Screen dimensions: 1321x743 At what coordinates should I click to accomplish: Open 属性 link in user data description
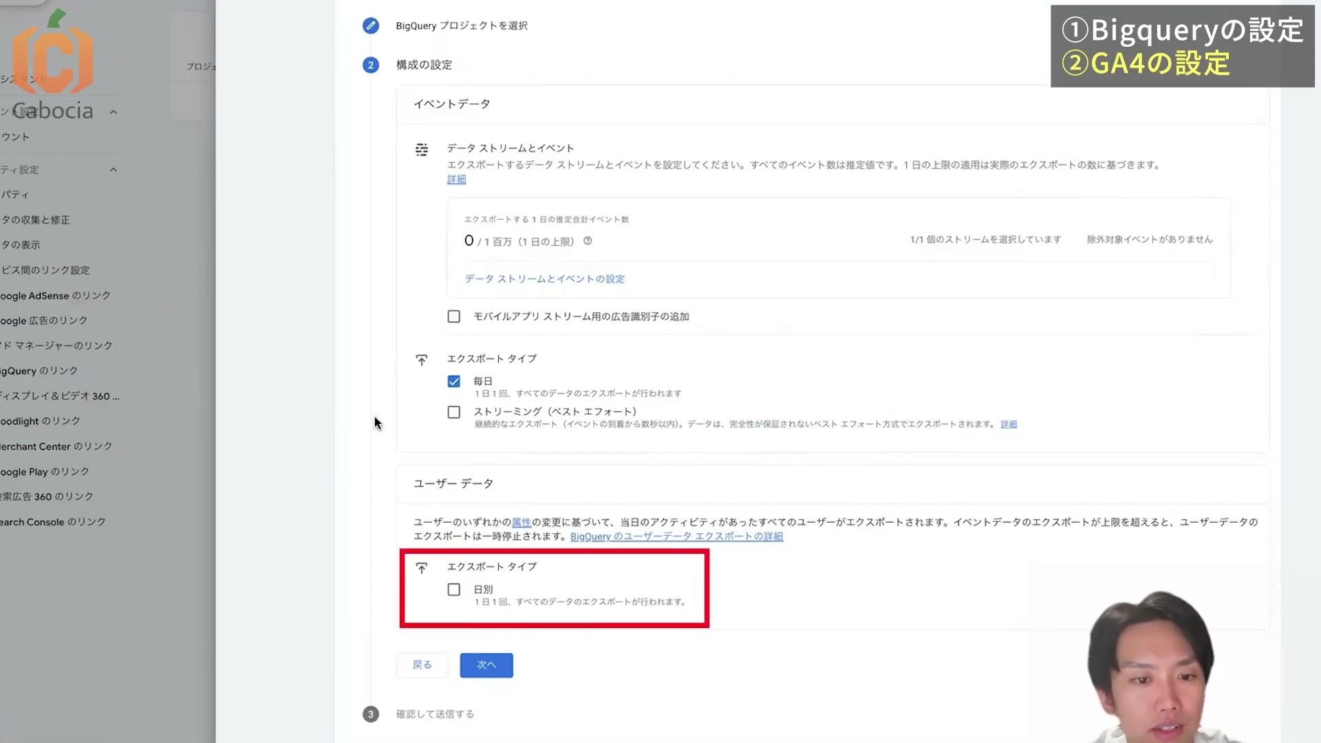tap(522, 522)
